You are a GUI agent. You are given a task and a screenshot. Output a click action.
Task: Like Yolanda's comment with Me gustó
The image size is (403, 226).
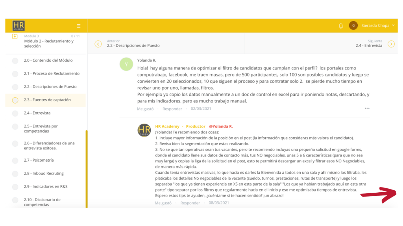coord(145,109)
